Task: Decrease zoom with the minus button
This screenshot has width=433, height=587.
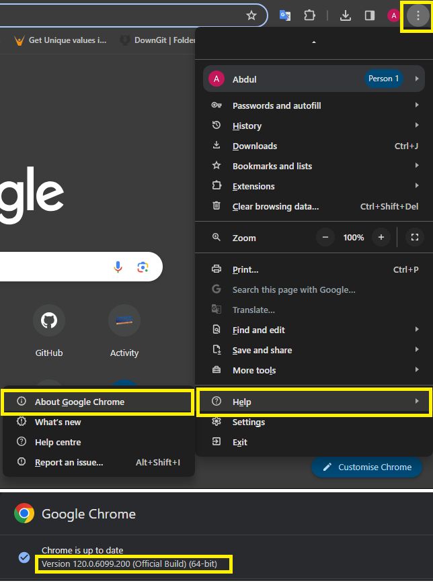Action: click(x=325, y=237)
